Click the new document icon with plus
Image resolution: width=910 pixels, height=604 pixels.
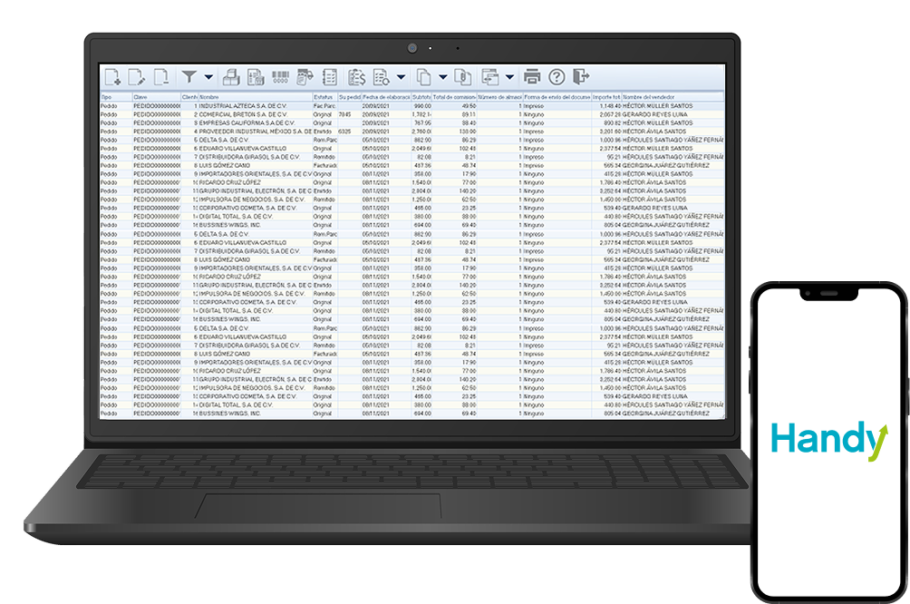pyautogui.click(x=113, y=77)
